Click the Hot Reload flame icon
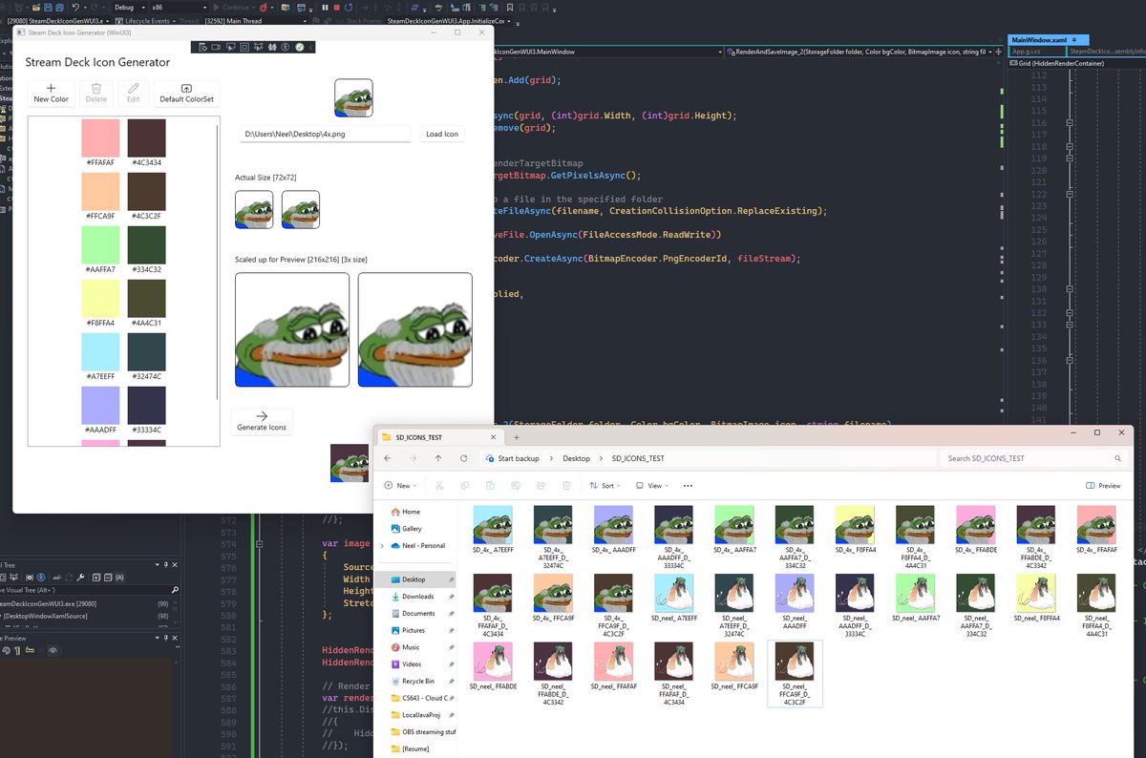Viewport: 1146px width, 758px height. tap(263, 8)
